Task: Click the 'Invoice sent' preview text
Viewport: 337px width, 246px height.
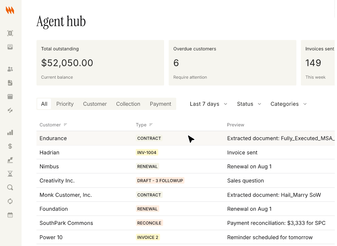Action: (x=242, y=152)
